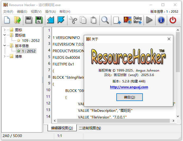Click the blue Info icon

pyautogui.click(x=161, y=20)
